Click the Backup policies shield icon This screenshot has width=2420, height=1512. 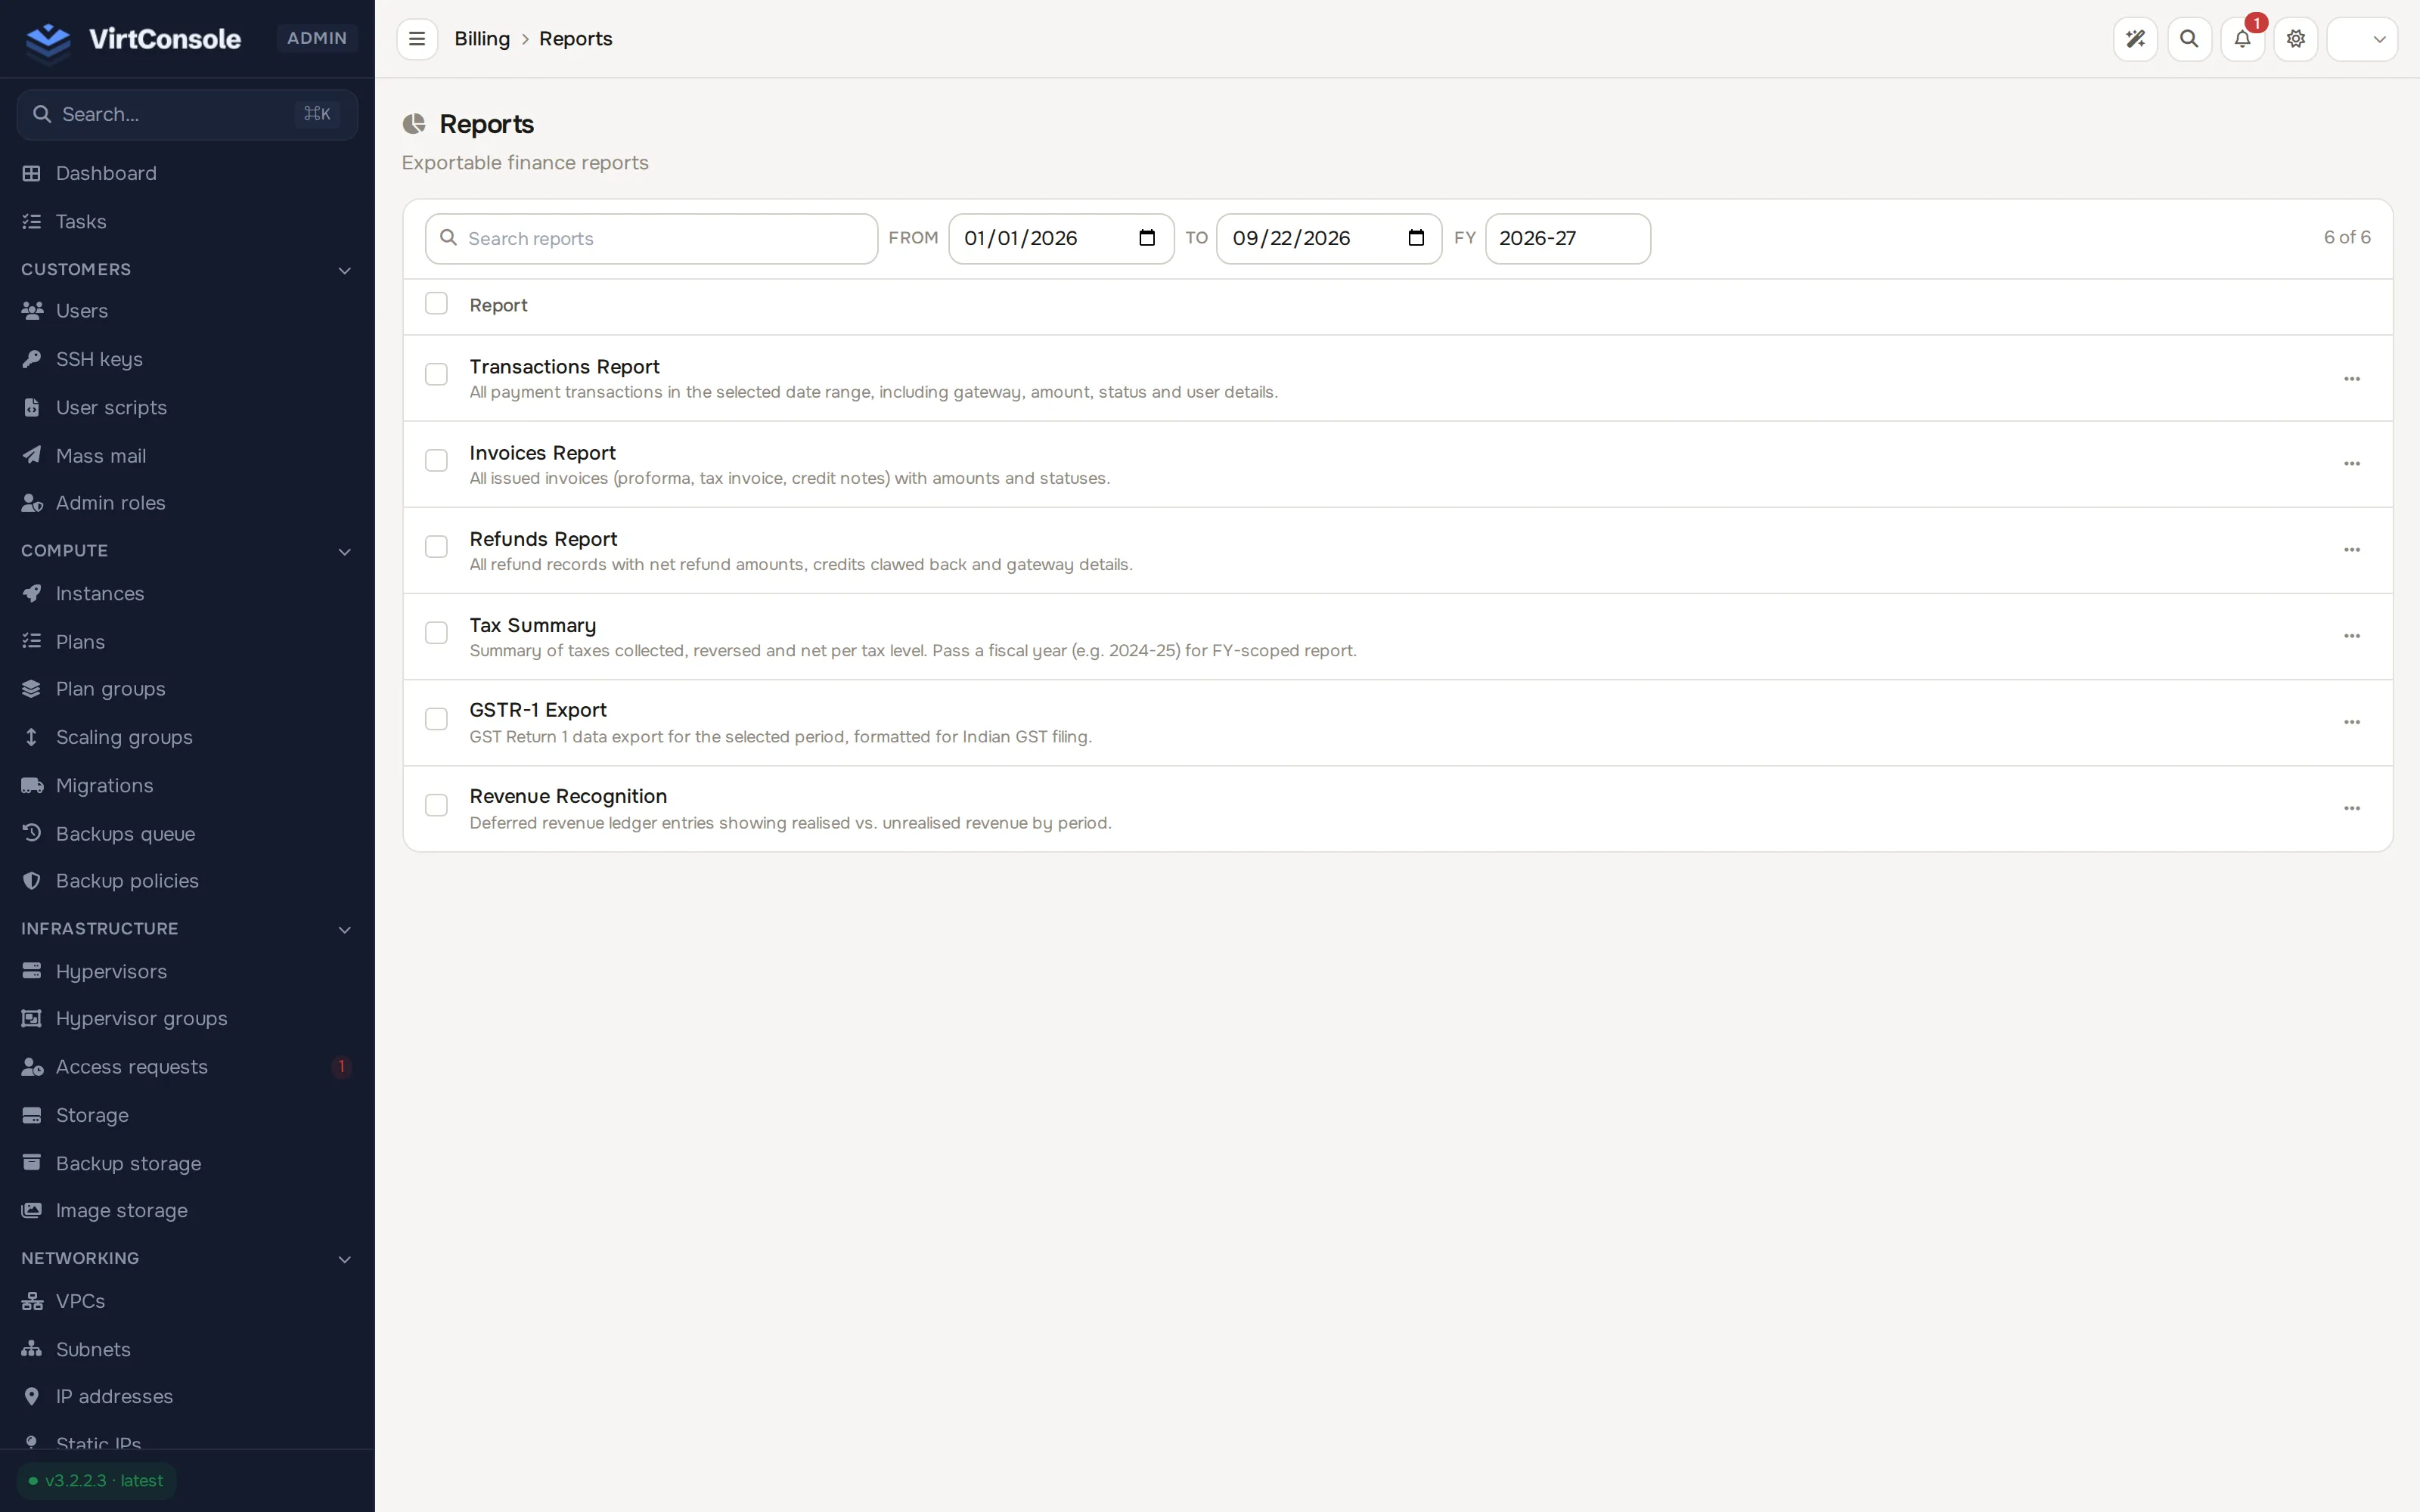coord(32,881)
